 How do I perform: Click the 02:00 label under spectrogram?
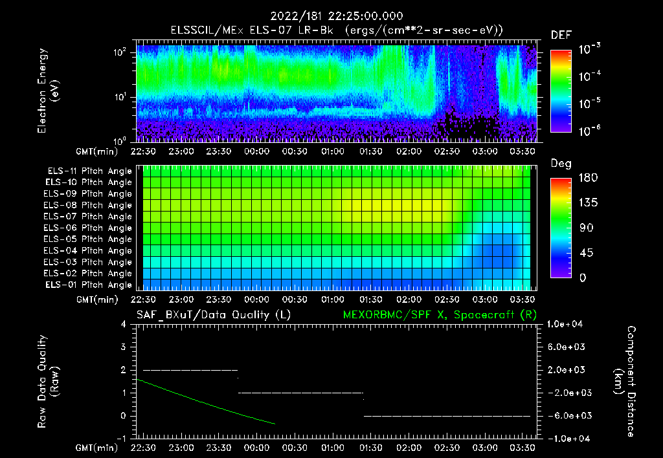pyautogui.click(x=409, y=151)
